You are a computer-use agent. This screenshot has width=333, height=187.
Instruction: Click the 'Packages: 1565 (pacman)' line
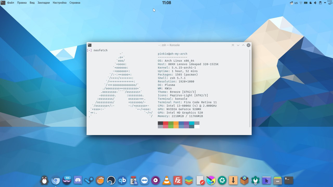178,75
